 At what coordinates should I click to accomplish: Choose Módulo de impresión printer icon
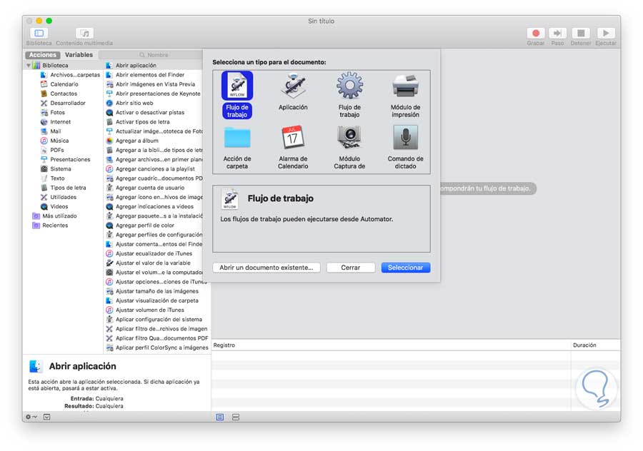coord(405,95)
